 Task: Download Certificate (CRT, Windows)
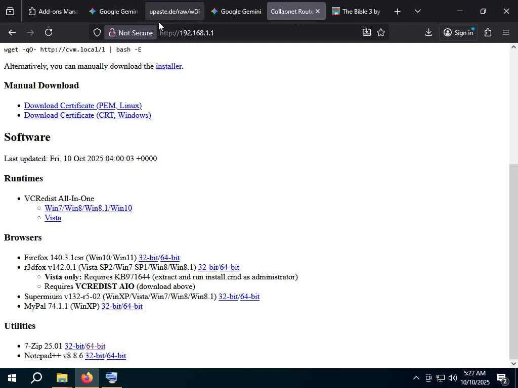pyautogui.click(x=88, y=115)
